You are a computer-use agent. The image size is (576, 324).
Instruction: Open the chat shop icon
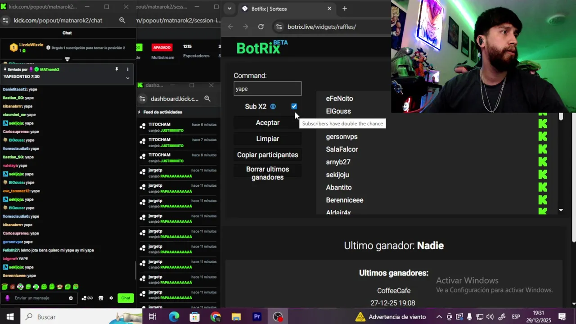pos(101,298)
